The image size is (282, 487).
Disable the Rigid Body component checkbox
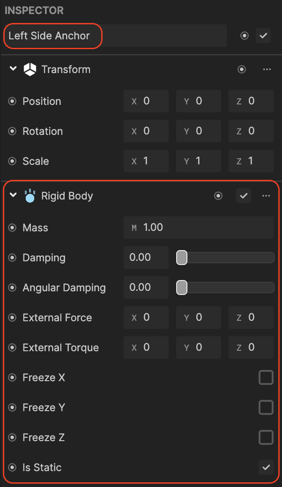coord(244,196)
